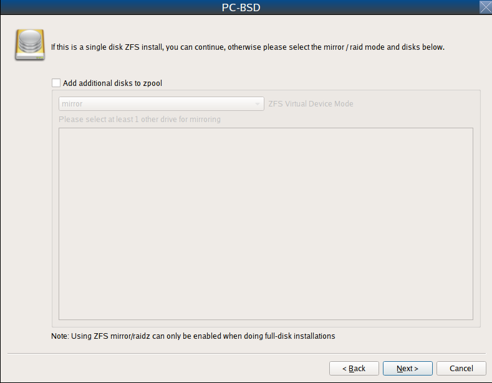
Task: Enable Add additional disks to zpool checkbox
Action: (56, 83)
